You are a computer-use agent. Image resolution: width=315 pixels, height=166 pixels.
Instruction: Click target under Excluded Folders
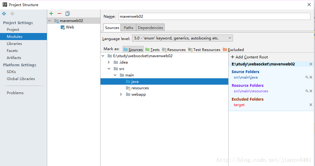tap(239, 105)
